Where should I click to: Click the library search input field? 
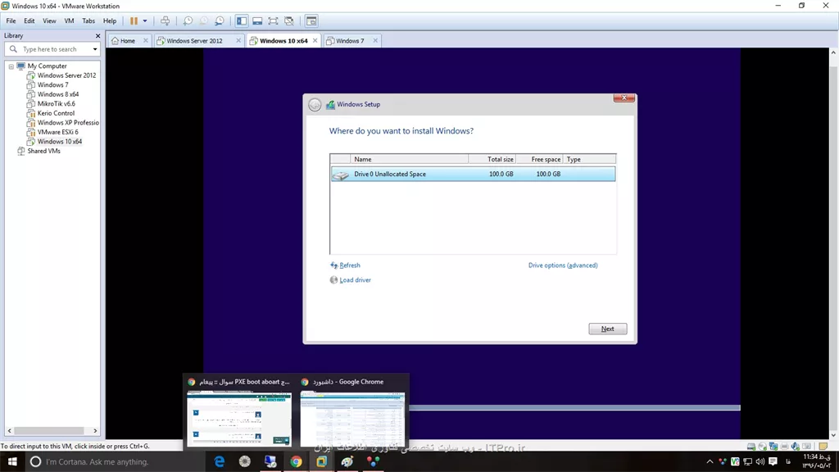click(51, 49)
